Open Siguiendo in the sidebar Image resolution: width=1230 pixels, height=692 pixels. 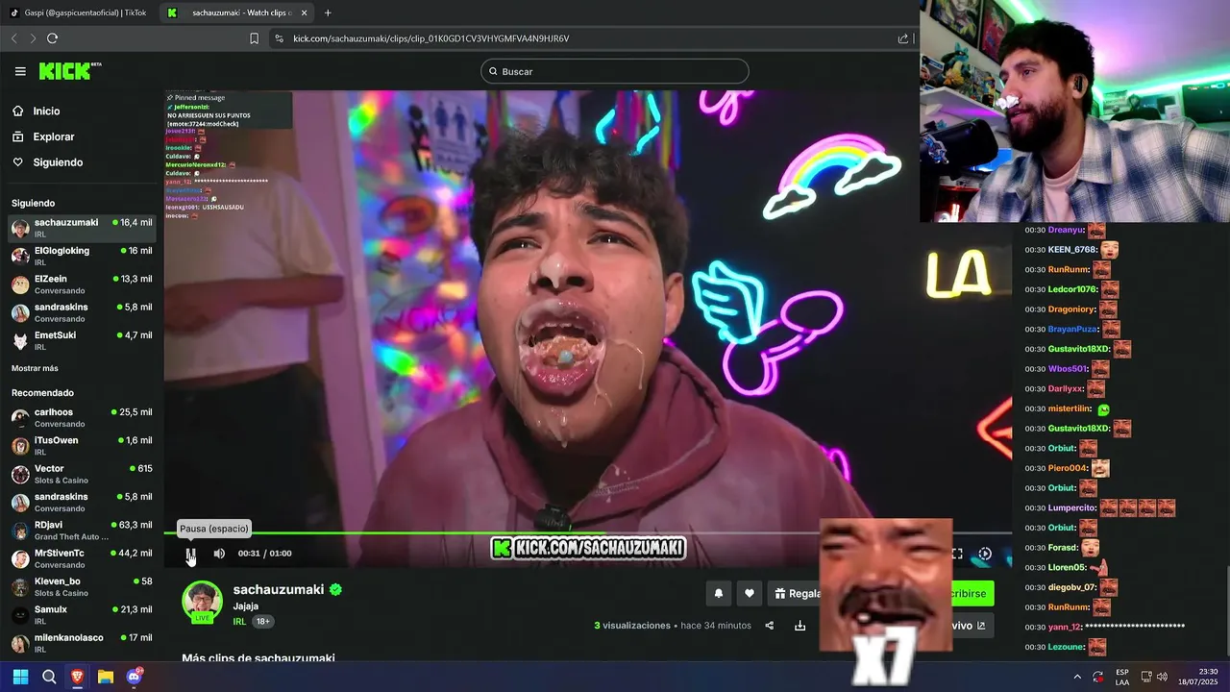58,162
